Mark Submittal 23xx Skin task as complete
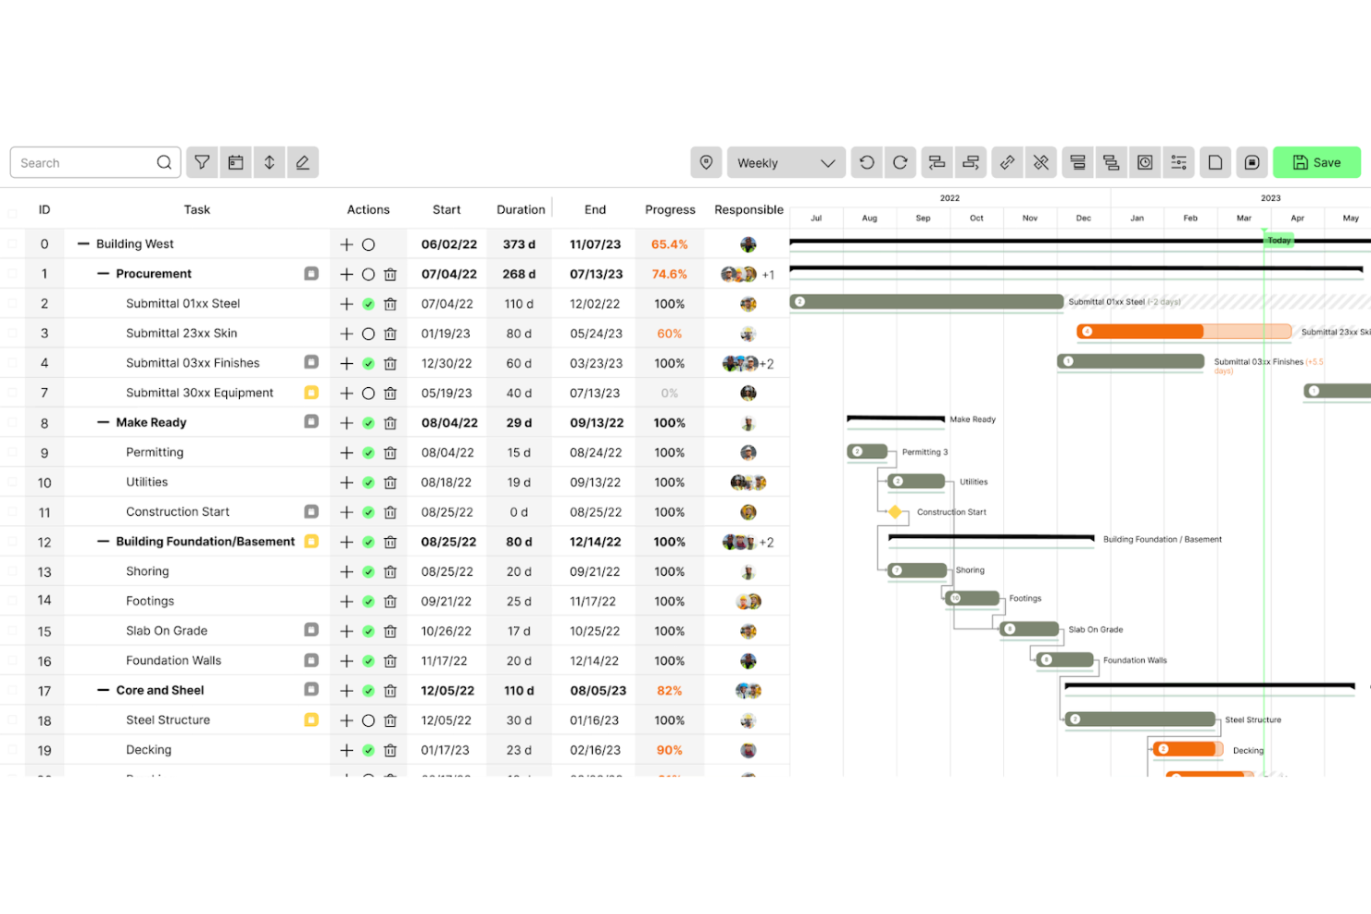 coord(368,333)
